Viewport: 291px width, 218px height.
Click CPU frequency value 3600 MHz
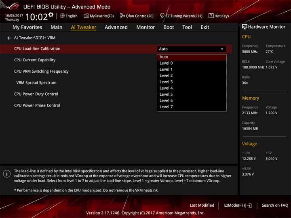coord(250,52)
